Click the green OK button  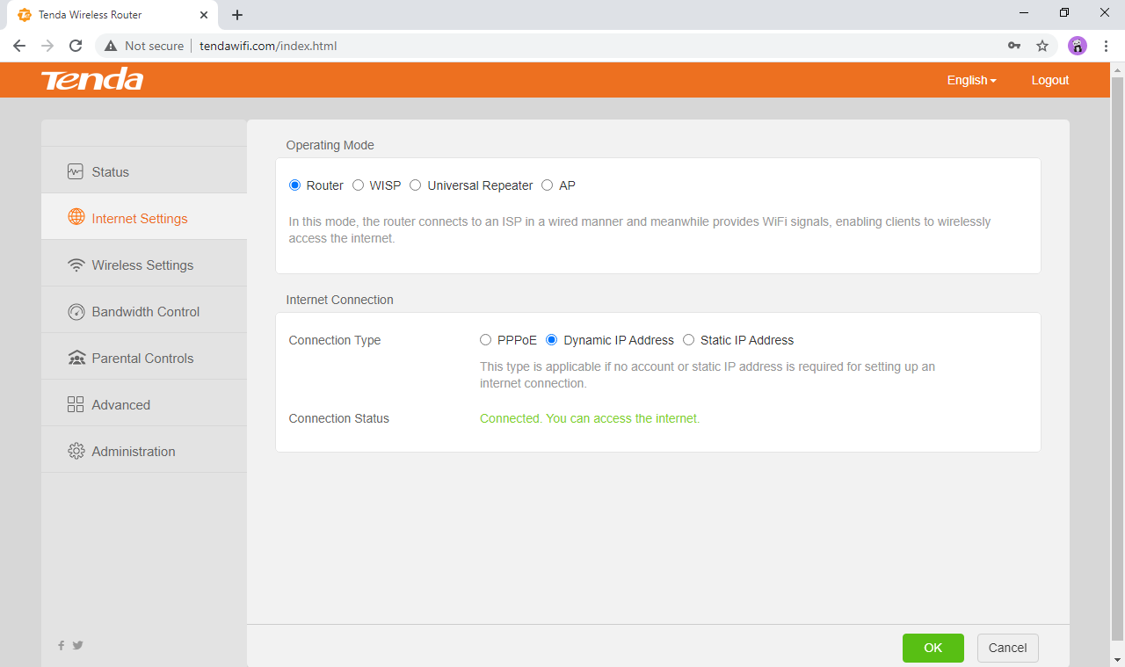point(933,648)
